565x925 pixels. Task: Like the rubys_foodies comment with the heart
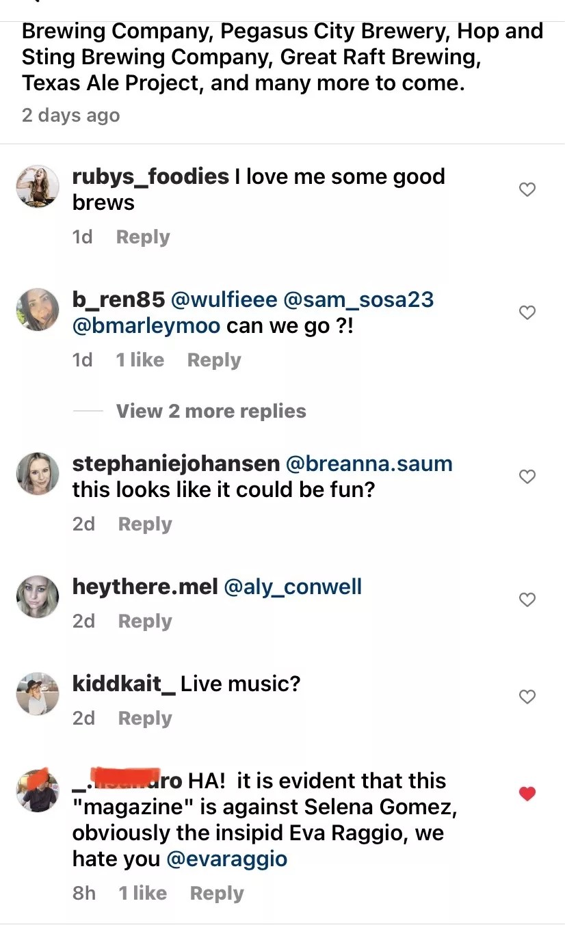click(527, 189)
